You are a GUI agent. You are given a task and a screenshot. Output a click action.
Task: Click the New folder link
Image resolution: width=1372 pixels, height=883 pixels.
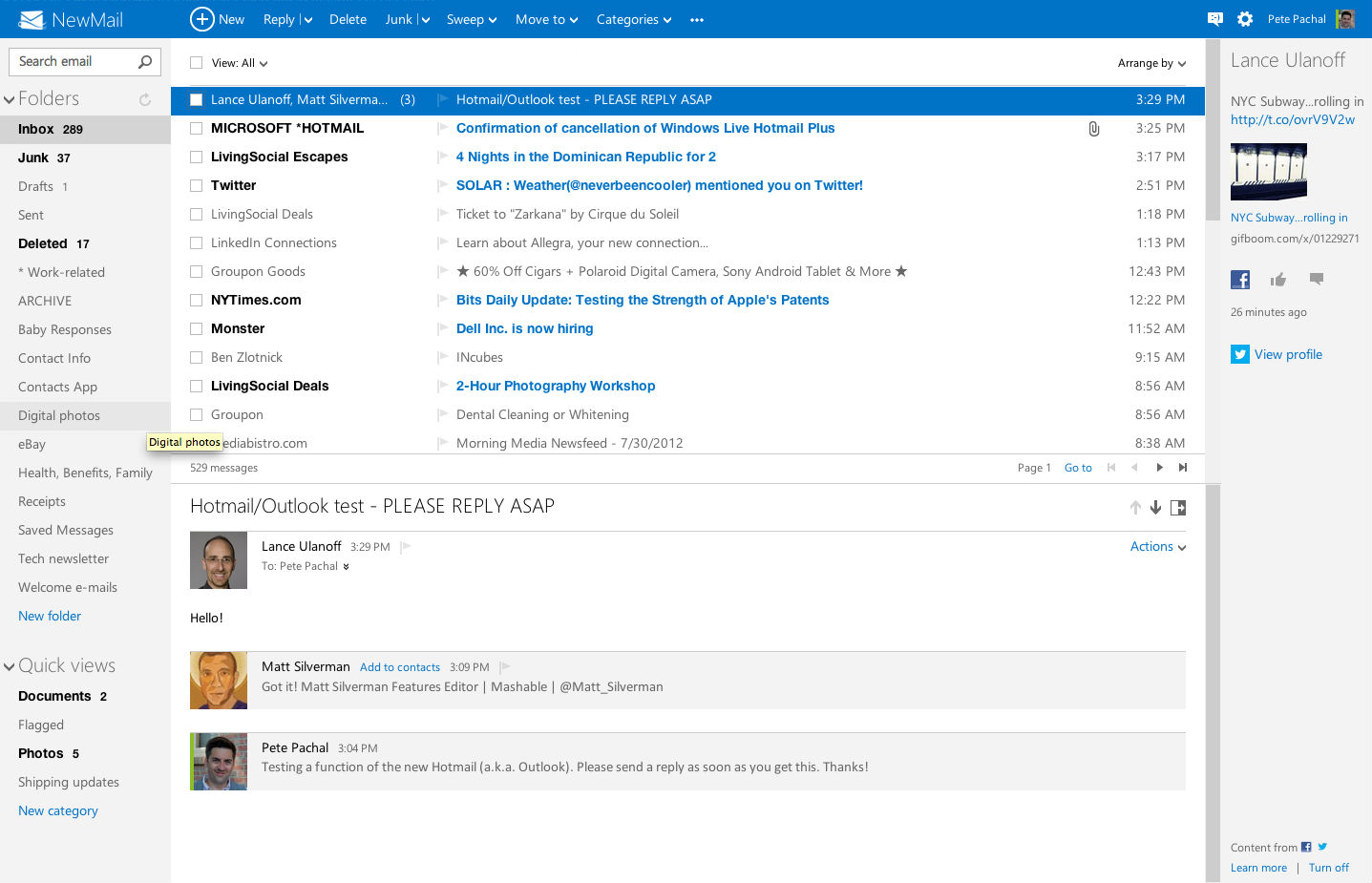(50, 616)
